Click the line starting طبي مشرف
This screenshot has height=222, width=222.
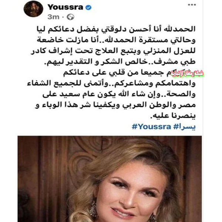click(120, 62)
